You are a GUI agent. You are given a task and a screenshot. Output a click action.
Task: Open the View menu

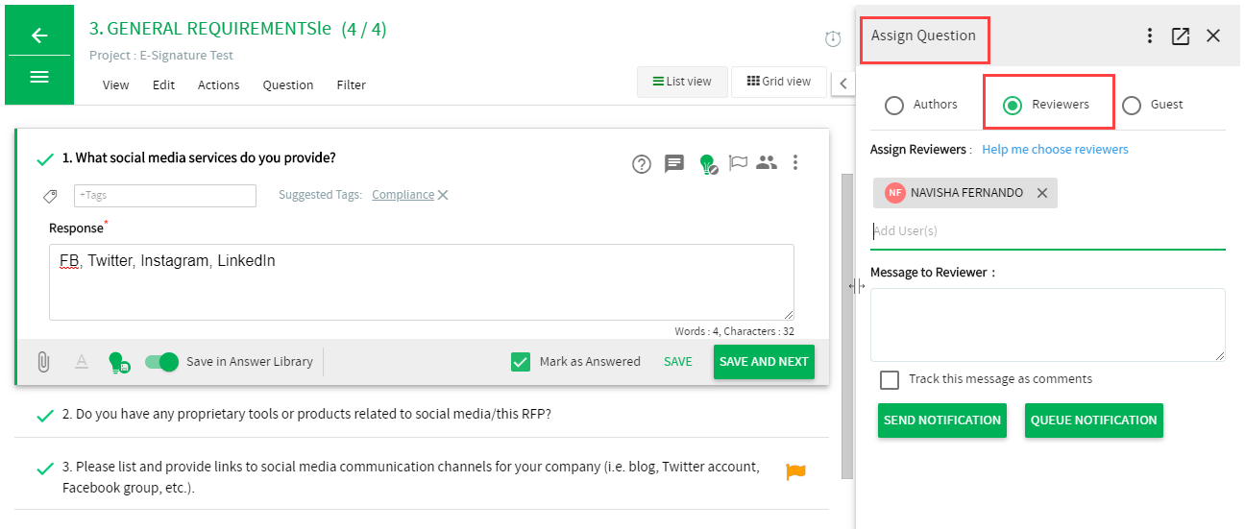pyautogui.click(x=115, y=84)
